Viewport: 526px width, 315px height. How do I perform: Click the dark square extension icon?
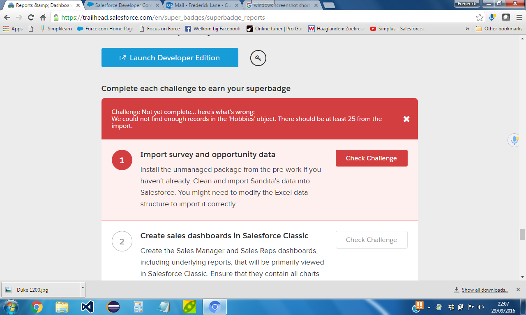click(506, 18)
